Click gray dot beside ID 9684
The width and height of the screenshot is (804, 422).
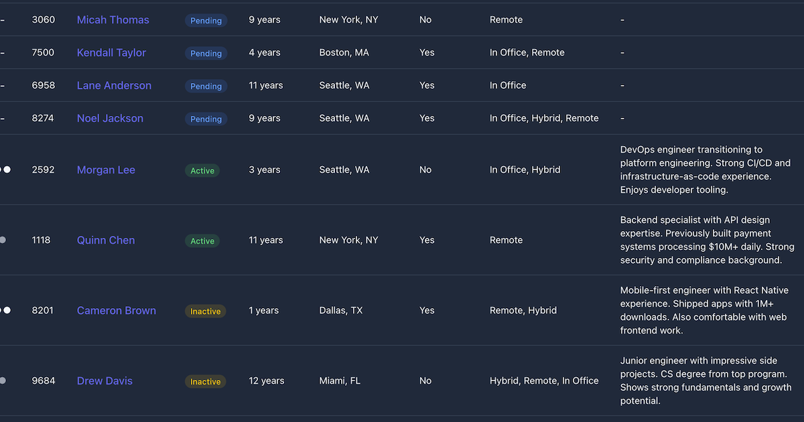tap(3, 381)
